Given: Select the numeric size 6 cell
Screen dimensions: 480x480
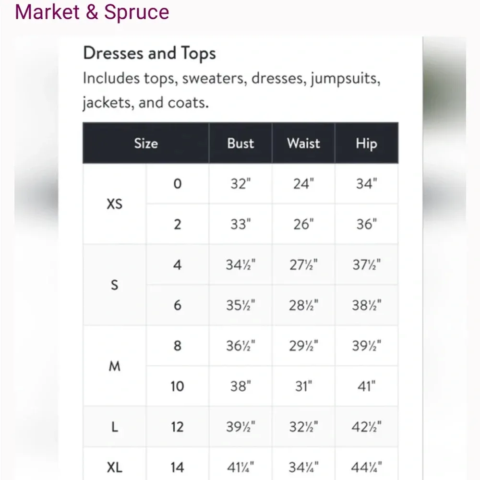Looking at the screenshot, I should (178, 305).
